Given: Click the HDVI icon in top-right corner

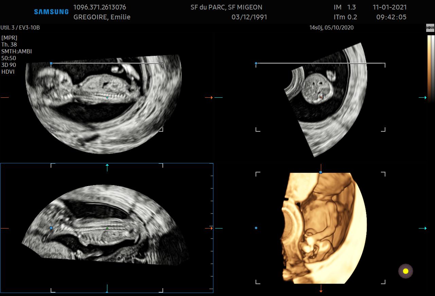Looking at the screenshot, I should (x=430, y=28).
